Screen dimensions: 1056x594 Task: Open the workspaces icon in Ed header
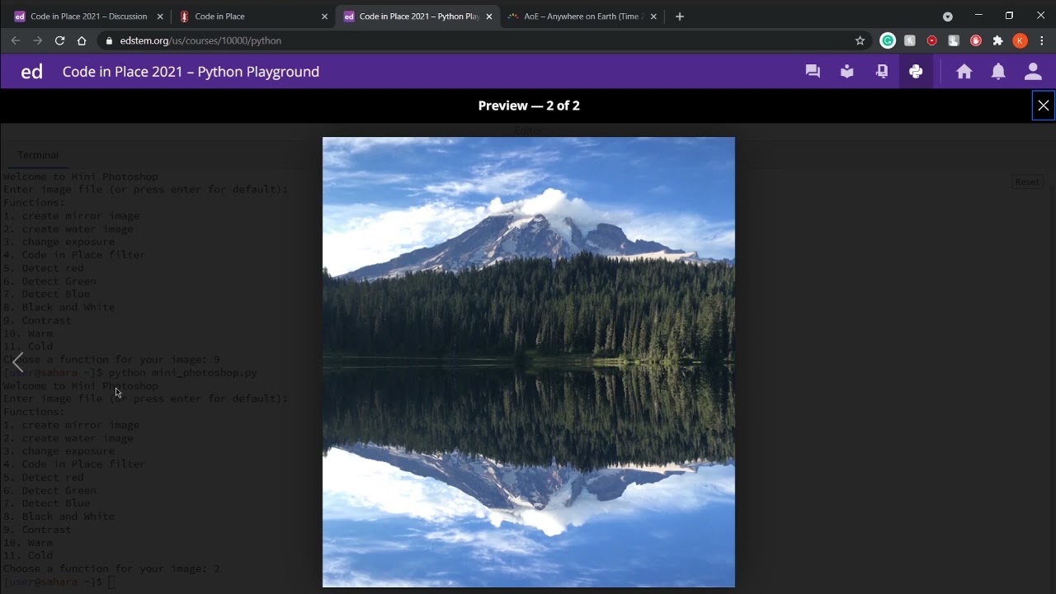point(882,72)
